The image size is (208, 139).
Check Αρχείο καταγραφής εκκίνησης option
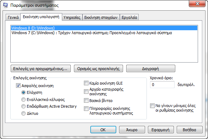(x=86, y=91)
